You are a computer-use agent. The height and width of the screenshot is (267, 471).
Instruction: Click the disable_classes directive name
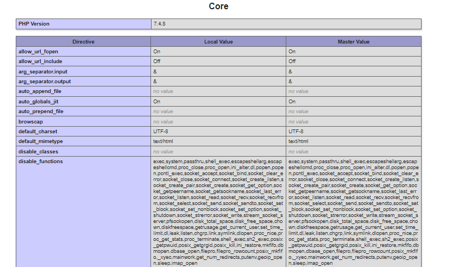tap(39, 151)
